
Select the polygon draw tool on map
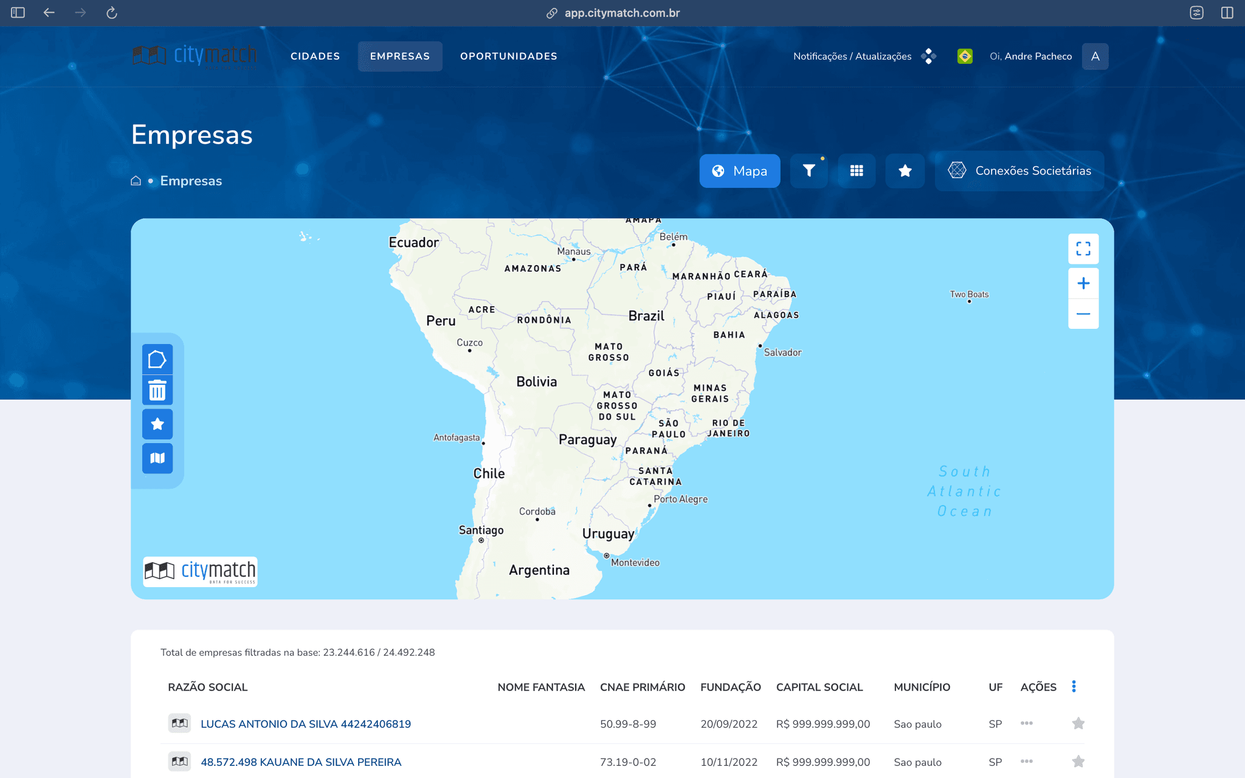(157, 359)
